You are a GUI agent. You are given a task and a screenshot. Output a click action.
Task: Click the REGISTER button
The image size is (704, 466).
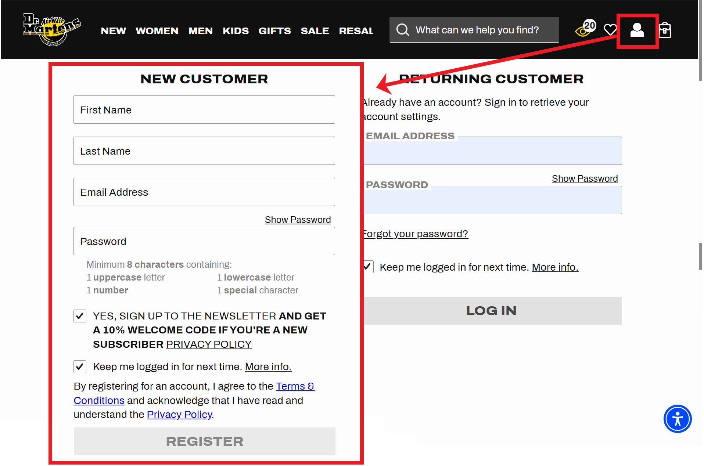[204, 441]
